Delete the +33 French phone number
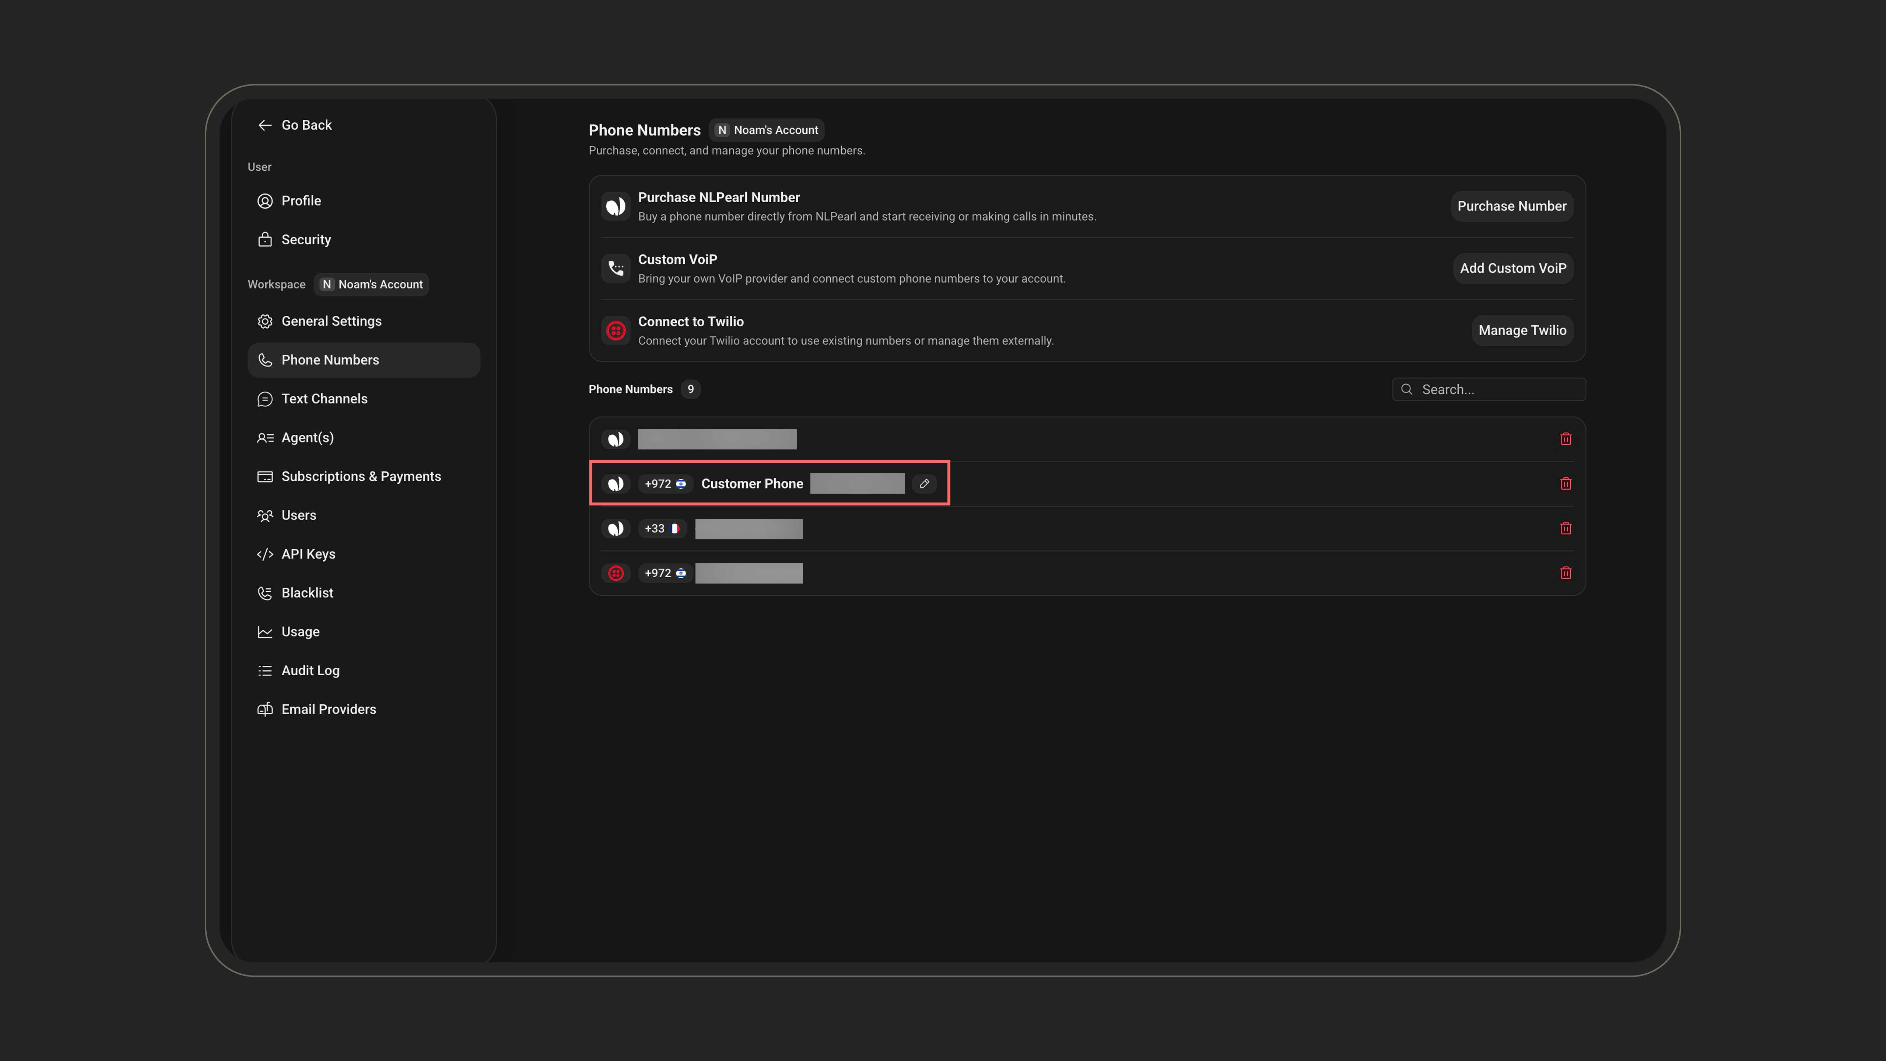Screen dimensions: 1886x1061 1565,528
